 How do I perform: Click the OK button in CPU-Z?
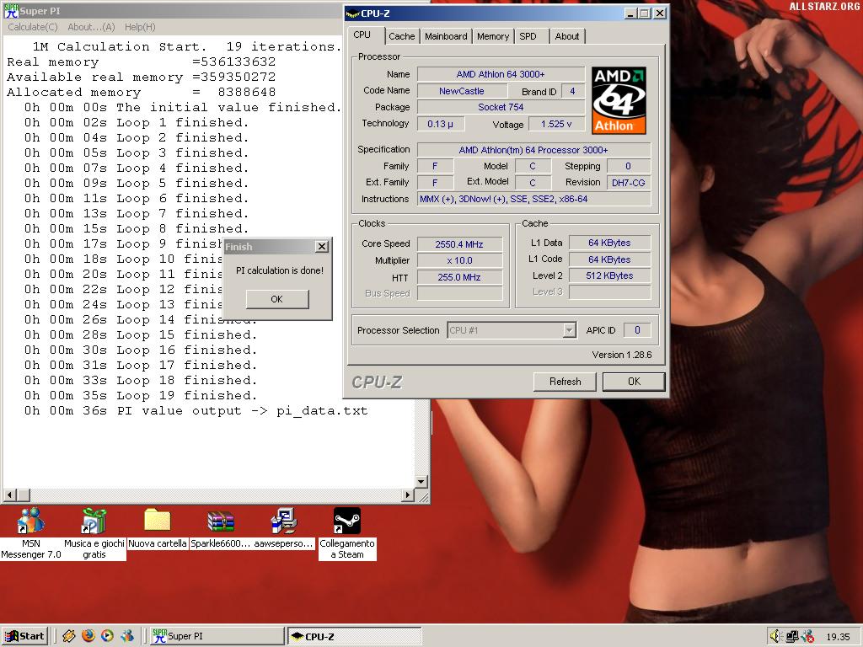point(634,382)
